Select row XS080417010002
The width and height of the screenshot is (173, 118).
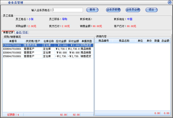pyautogui.click(x=48, y=53)
